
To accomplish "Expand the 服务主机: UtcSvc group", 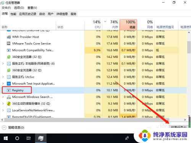I will pyautogui.click(x=3, y=77).
